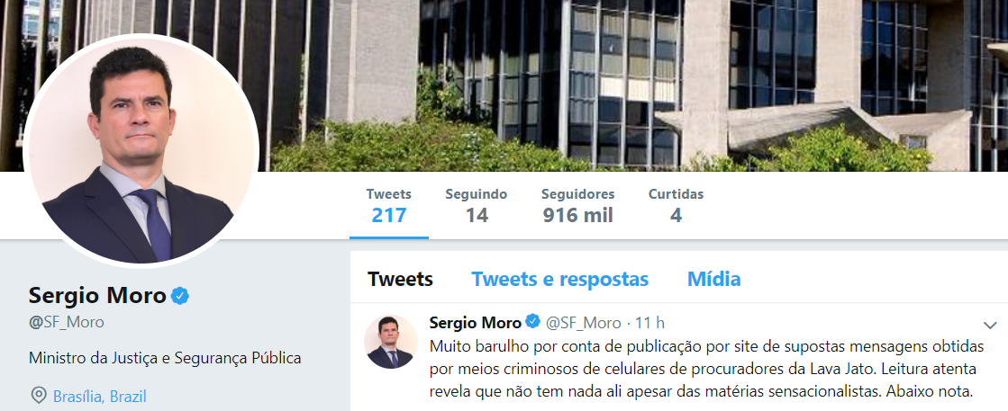Click the profile name Sergio Moro in sidebar

pyautogui.click(x=97, y=295)
